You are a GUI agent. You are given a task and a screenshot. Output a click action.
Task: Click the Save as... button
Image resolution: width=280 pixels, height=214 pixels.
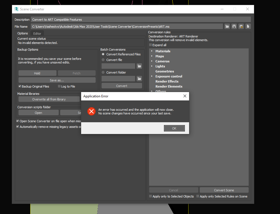(x=57, y=80)
